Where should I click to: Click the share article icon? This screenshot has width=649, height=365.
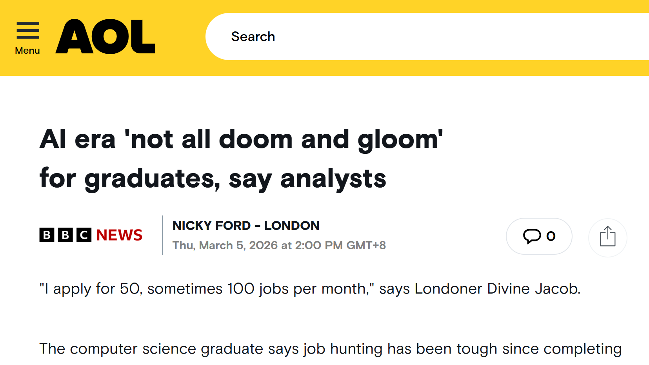click(x=607, y=237)
